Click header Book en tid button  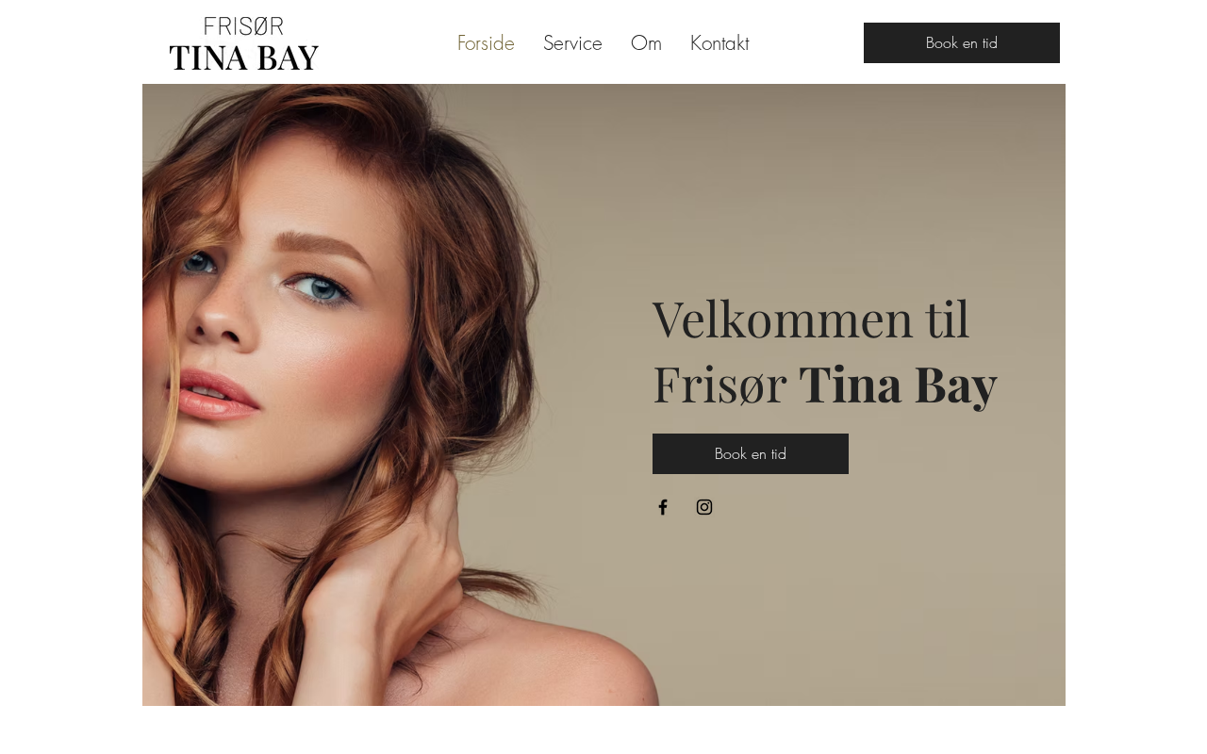point(962,43)
